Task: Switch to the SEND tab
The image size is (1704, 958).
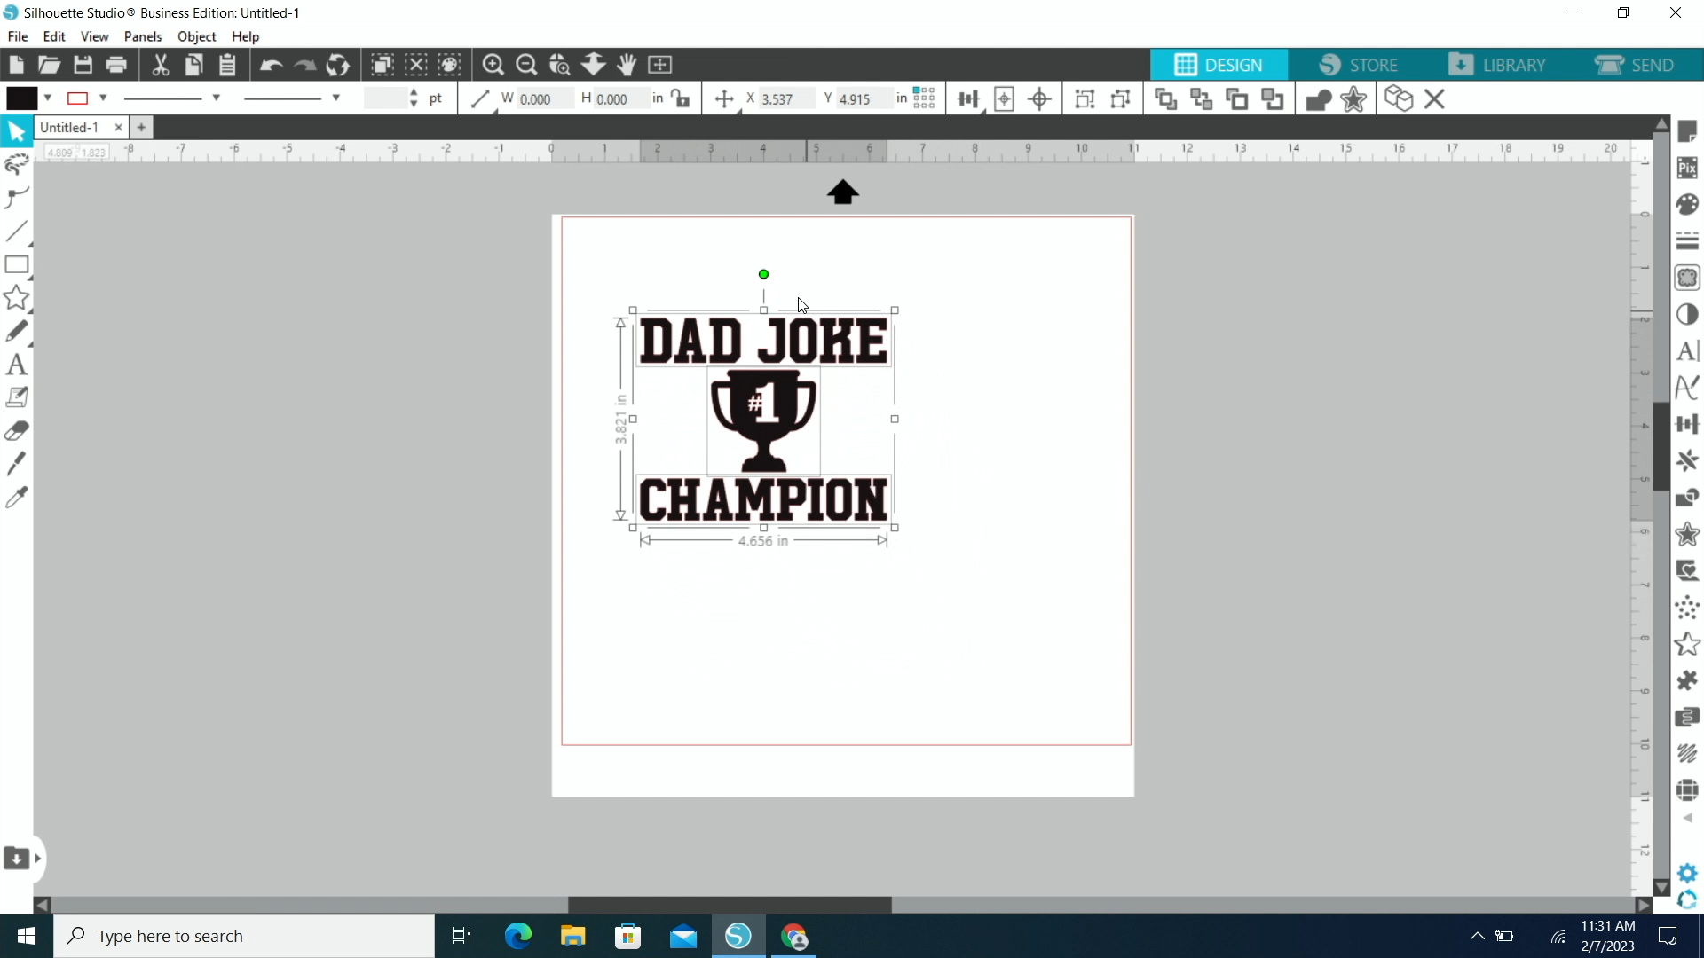Action: click(1635, 65)
